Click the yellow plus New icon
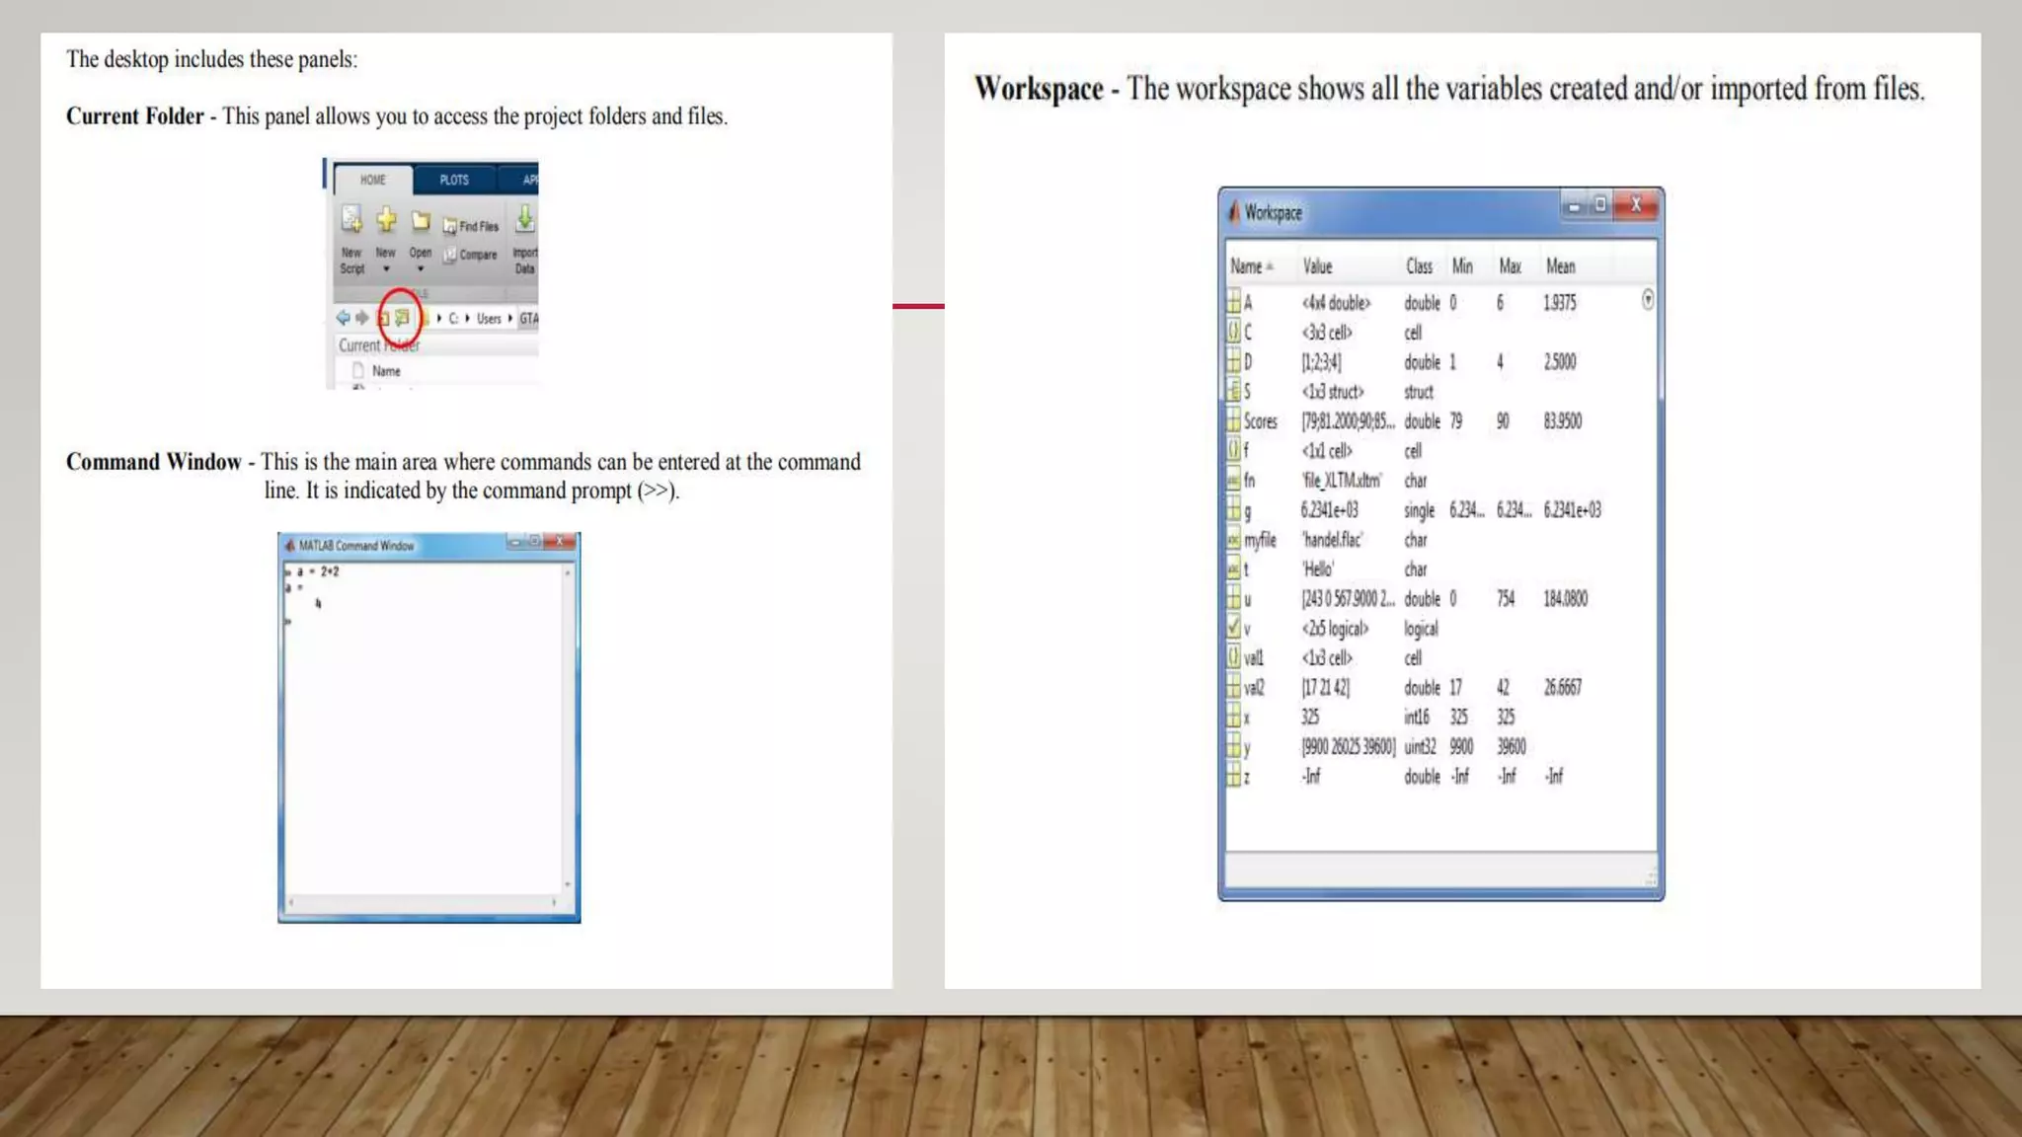 (x=386, y=219)
